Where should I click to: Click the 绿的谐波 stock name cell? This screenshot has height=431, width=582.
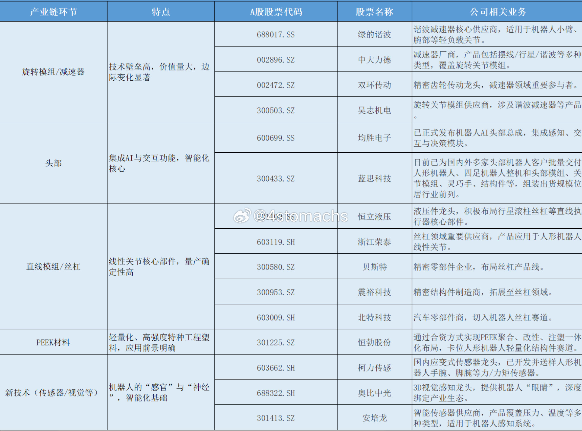tap(374, 34)
